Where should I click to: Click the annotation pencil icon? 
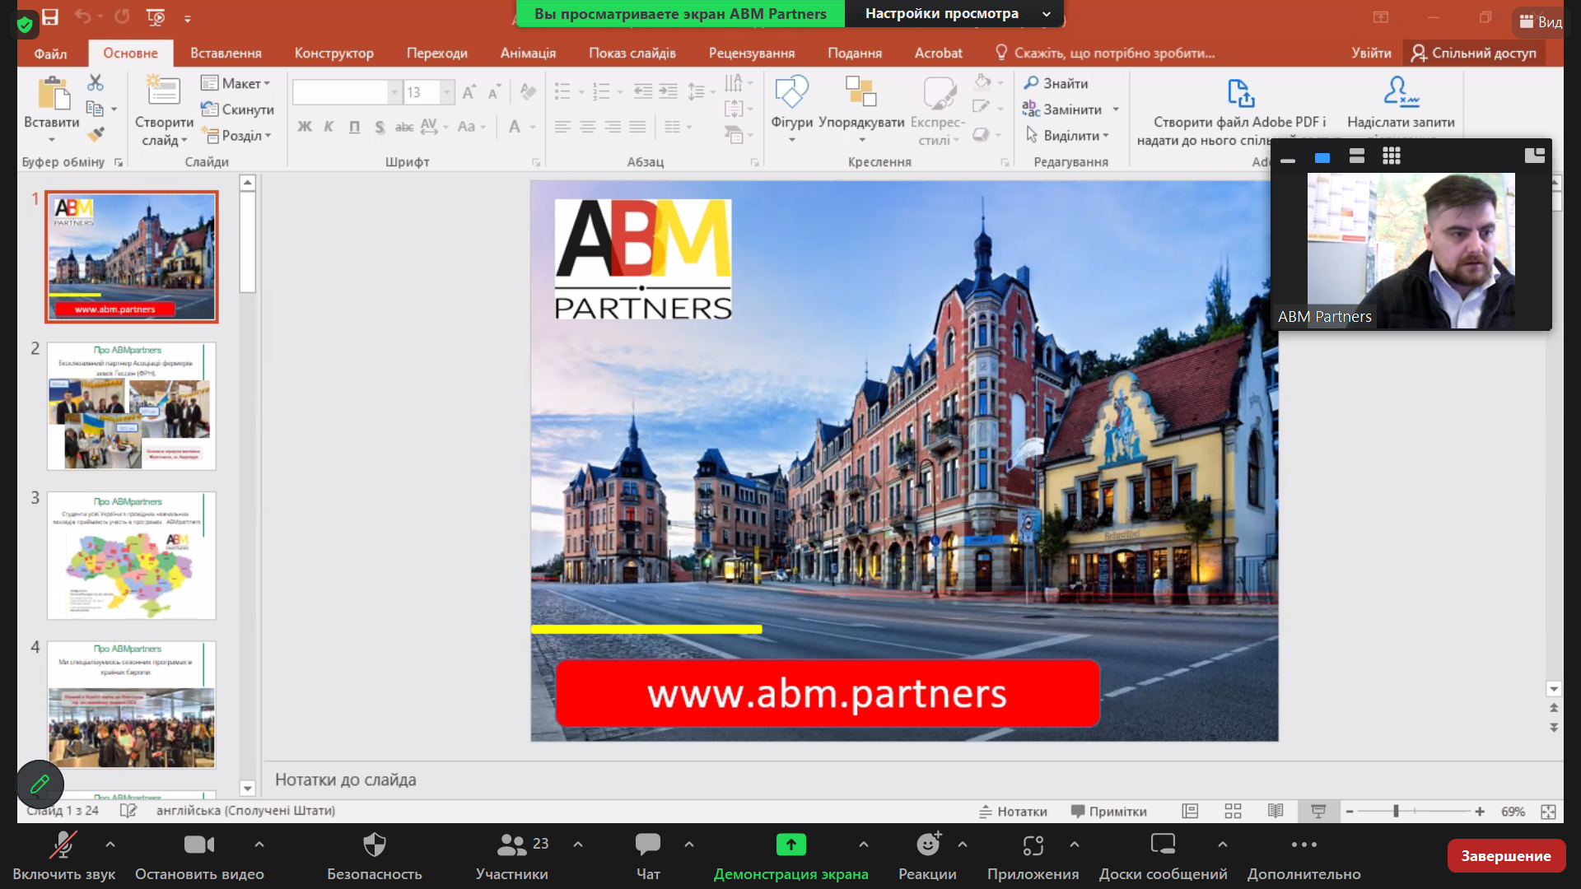40,784
